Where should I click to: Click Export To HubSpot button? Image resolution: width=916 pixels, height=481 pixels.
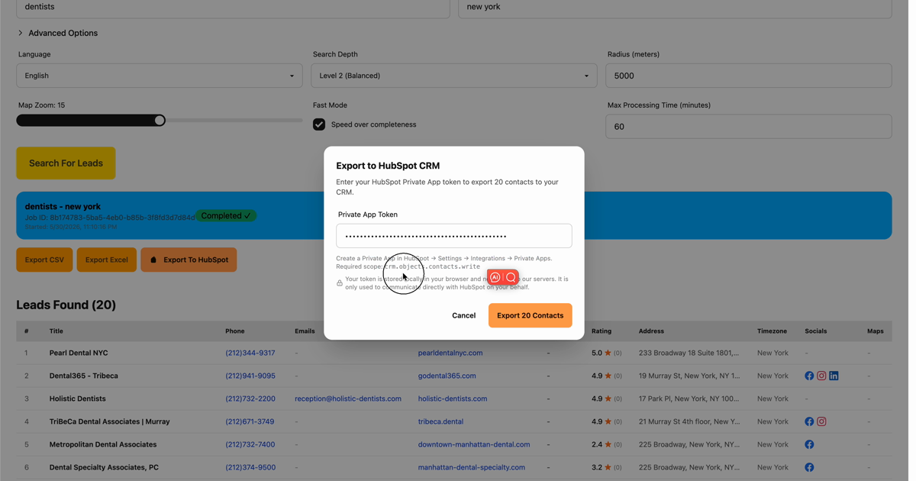pyautogui.click(x=189, y=260)
